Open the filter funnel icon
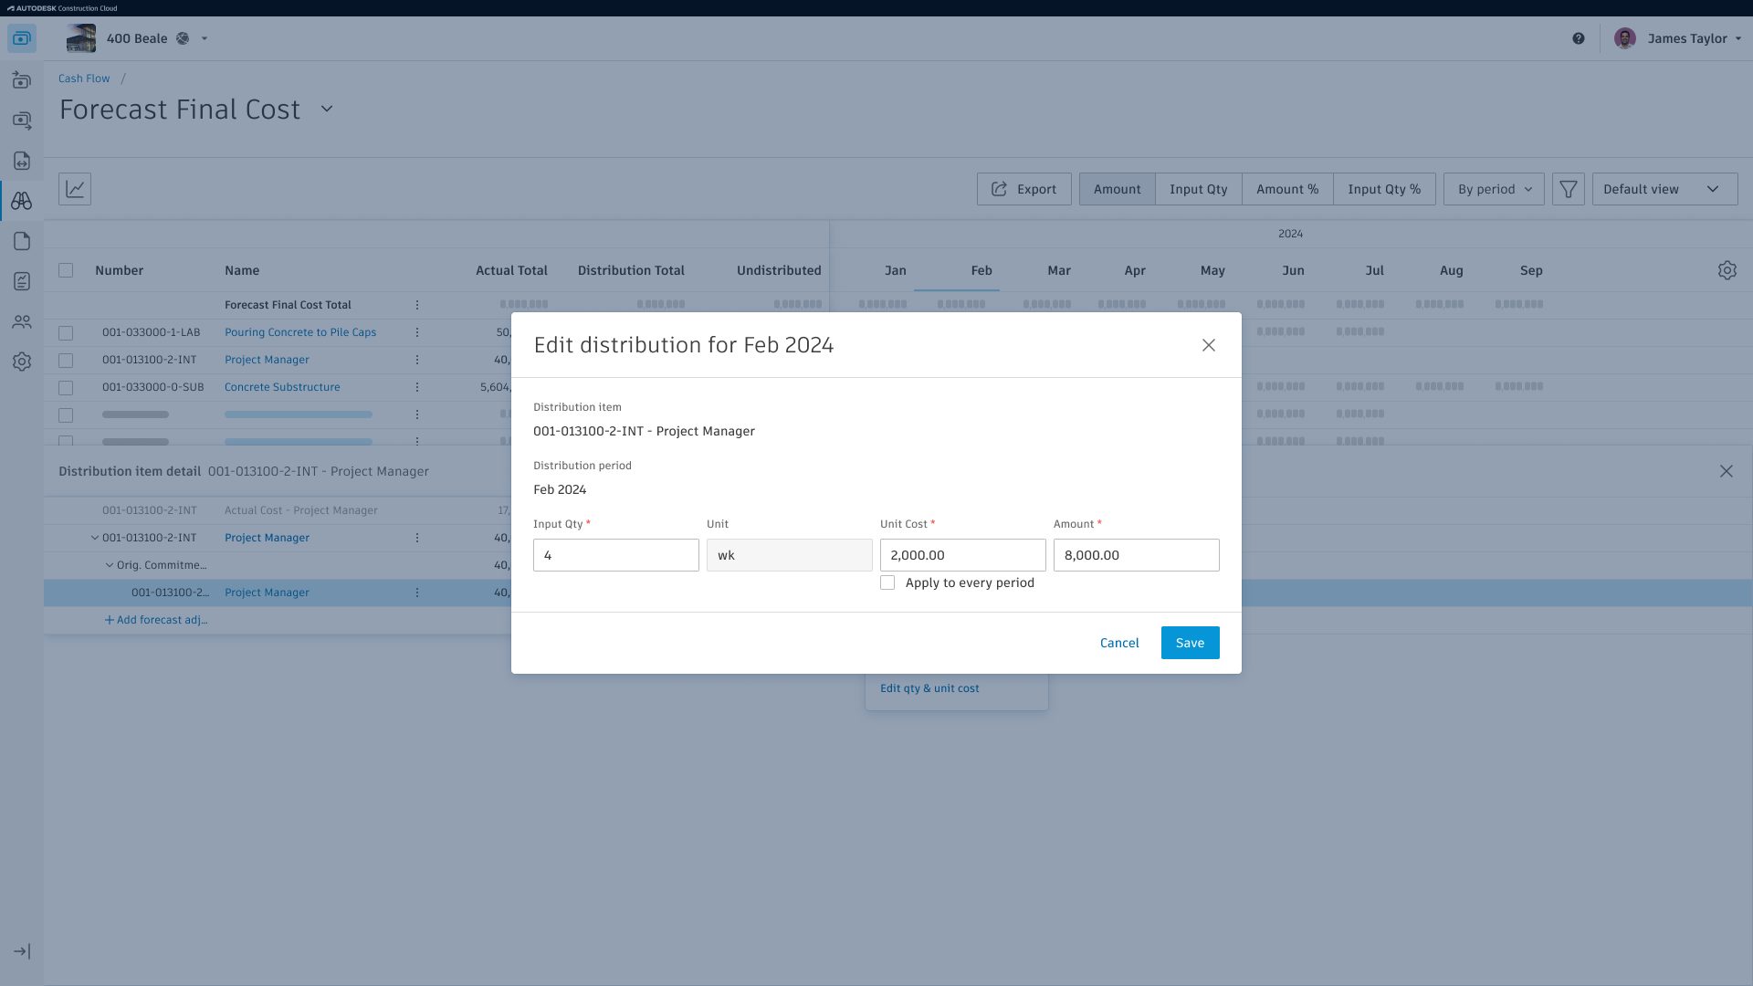The height and width of the screenshot is (986, 1753). (1568, 189)
